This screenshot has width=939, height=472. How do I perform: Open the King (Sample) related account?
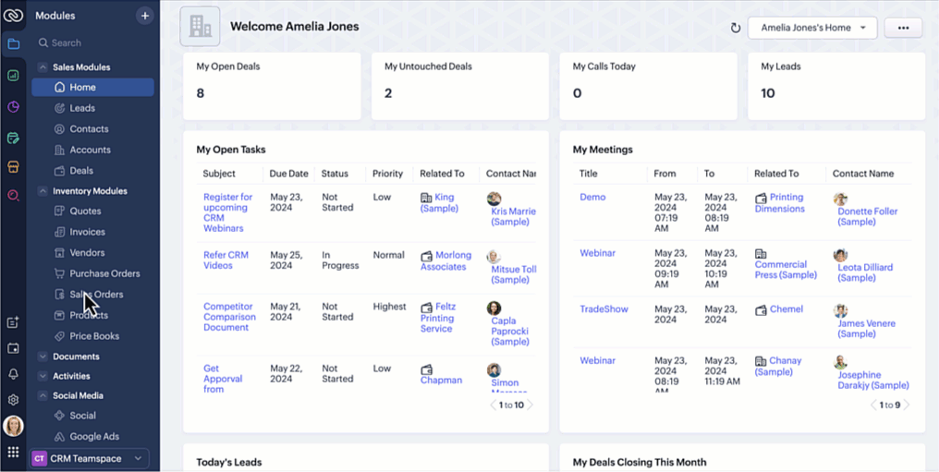tap(439, 203)
